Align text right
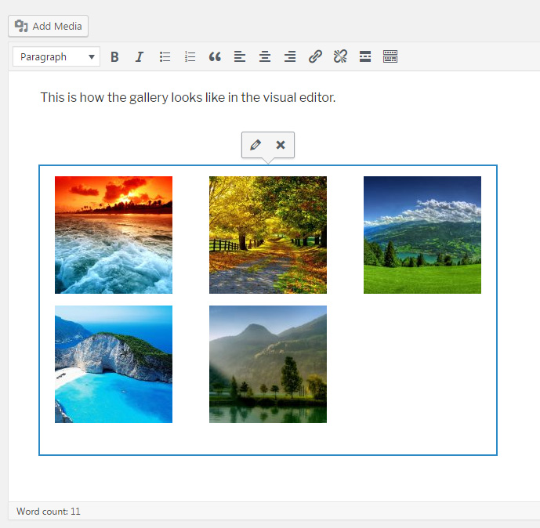This screenshot has height=528, width=540. tap(290, 56)
